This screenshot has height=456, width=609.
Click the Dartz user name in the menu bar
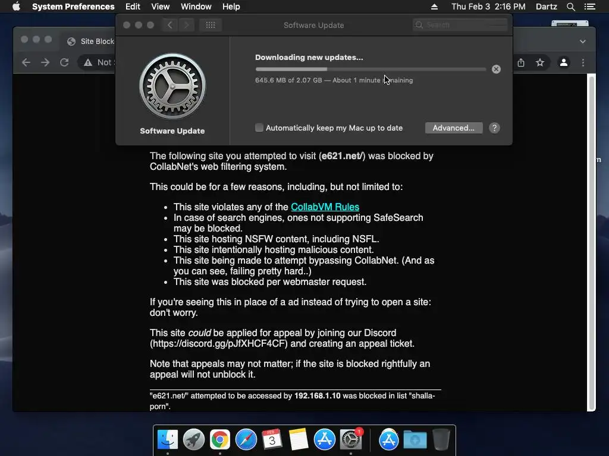click(x=546, y=7)
